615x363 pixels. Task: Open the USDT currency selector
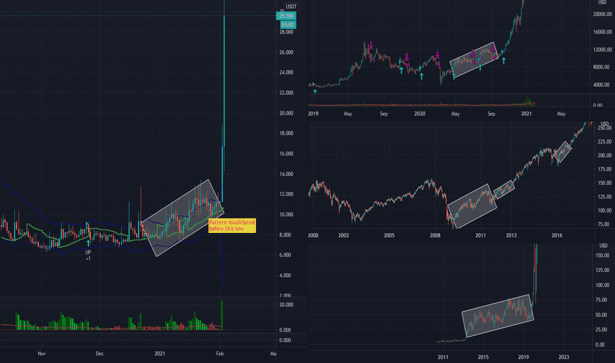click(291, 7)
